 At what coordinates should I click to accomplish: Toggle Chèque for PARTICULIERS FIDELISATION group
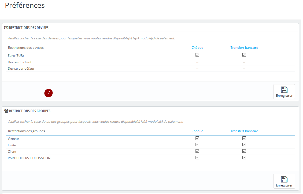click(x=197, y=158)
